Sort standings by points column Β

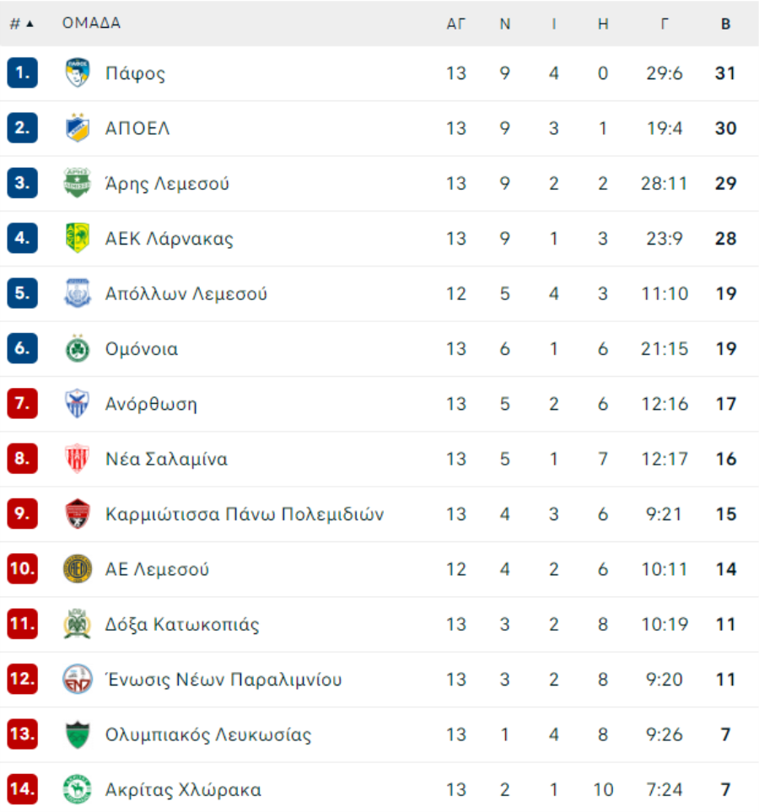click(725, 24)
